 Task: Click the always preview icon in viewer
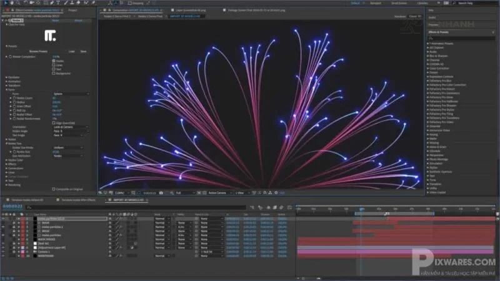100,193
